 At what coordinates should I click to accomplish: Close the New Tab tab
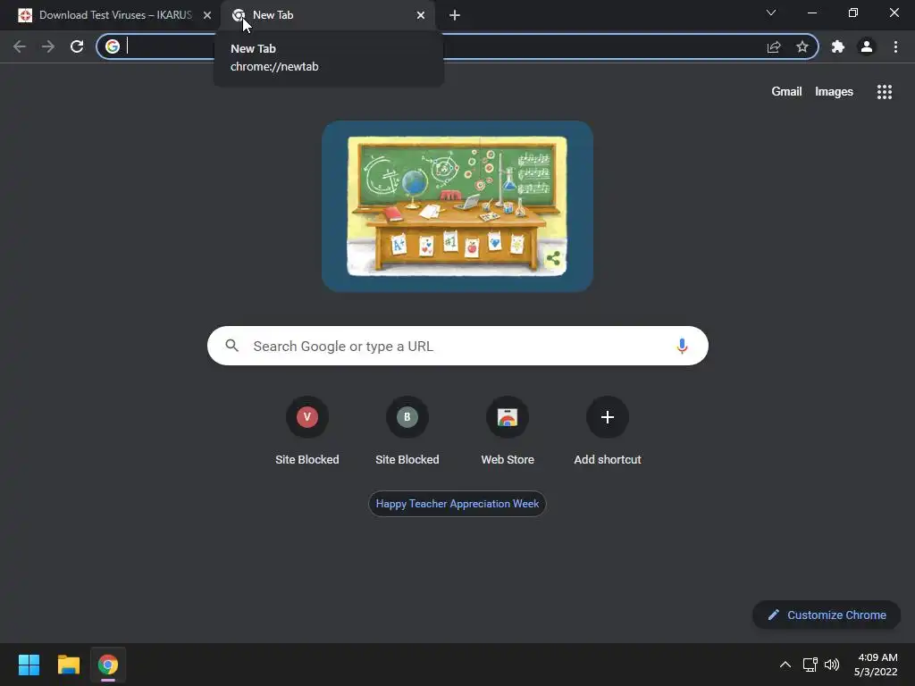(421, 15)
